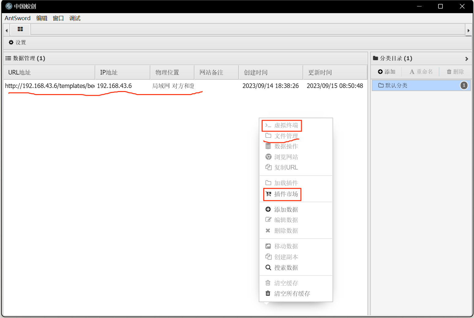Screen dimensions: 474x318
Task: Click the magnifier icon beside 搜索数据
Action: [x=268, y=267]
